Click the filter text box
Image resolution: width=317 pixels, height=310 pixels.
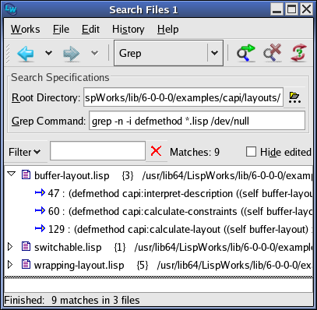[x=97, y=151]
